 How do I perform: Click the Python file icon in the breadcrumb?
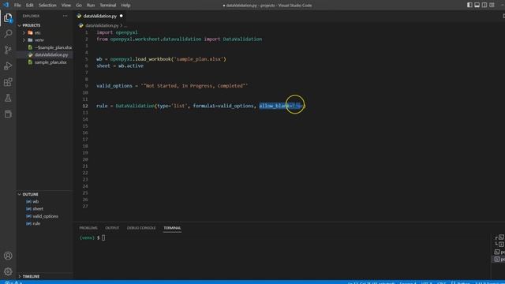pos(80,25)
